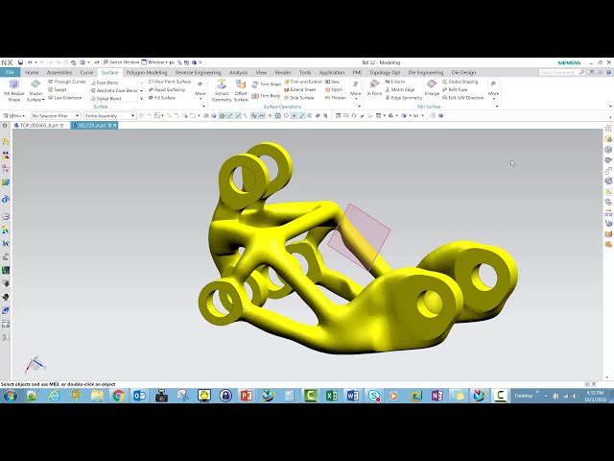This screenshot has width=614, height=461.
Task: Click the Enlarge surface tool
Action: pos(432,87)
